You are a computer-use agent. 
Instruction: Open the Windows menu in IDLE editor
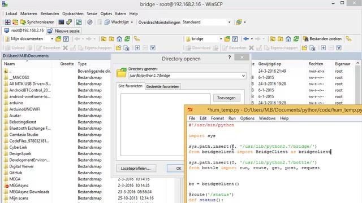point(267,118)
